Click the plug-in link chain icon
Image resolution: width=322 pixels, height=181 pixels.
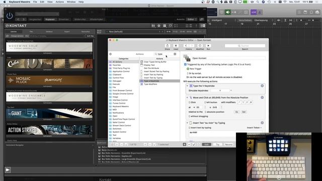[x=202, y=19]
